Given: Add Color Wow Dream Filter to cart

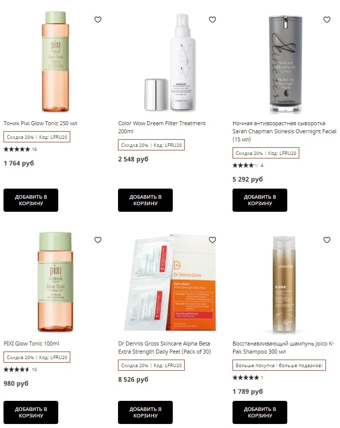Looking at the screenshot, I should click(145, 200).
